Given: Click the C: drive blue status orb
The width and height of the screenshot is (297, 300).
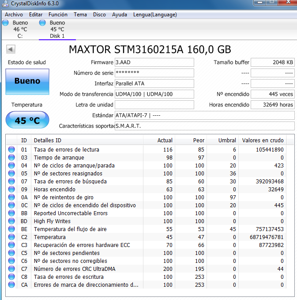Looking at the screenshot, I should tap(5, 23).
